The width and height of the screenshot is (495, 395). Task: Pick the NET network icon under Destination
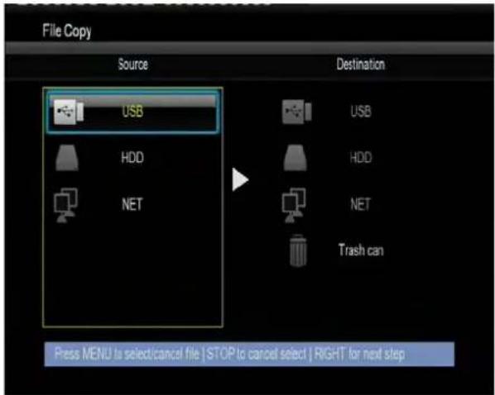tap(294, 205)
